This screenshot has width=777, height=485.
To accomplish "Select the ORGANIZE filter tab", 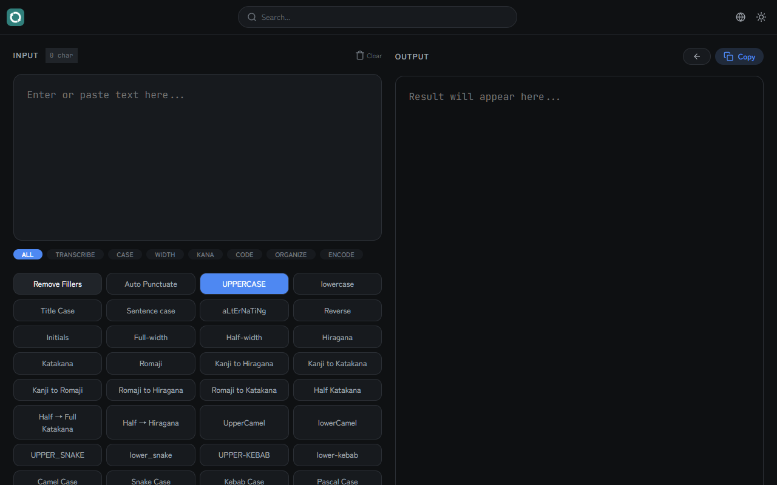I will tap(291, 255).
